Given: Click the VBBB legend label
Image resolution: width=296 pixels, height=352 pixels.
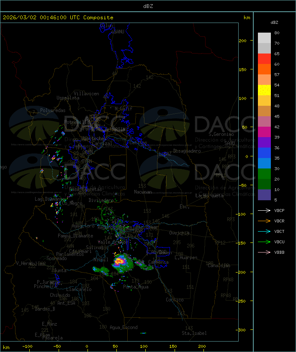Looking at the screenshot, I should (x=279, y=253).
